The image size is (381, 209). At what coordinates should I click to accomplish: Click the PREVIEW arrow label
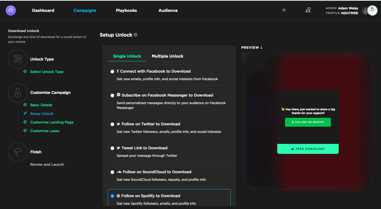(x=252, y=47)
